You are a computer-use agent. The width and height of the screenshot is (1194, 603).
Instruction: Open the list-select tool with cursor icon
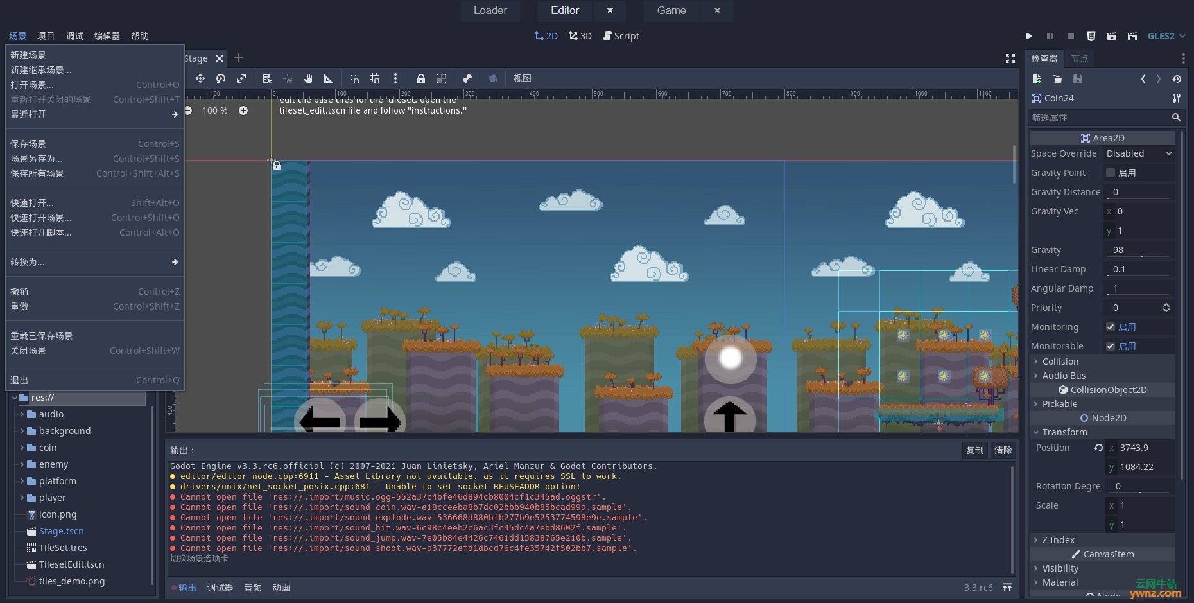click(266, 78)
